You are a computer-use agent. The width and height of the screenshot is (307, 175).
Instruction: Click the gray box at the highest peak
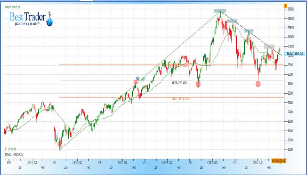coord(220,10)
